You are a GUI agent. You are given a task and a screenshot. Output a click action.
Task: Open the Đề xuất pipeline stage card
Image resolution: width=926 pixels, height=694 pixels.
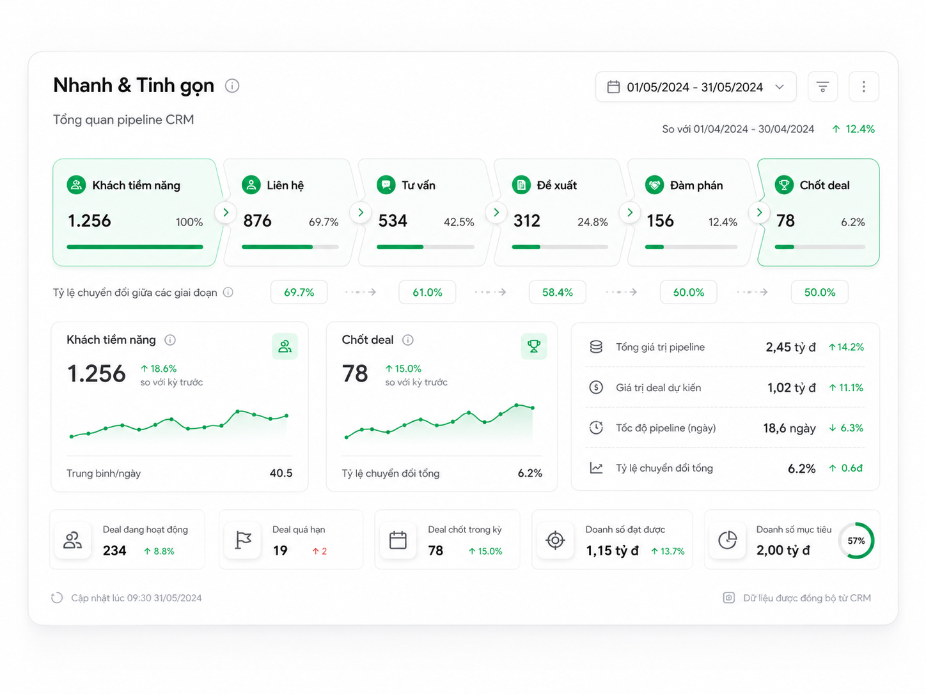click(x=560, y=212)
